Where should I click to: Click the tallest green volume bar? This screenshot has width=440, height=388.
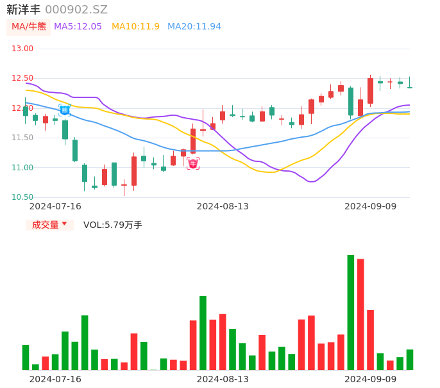click(351, 312)
